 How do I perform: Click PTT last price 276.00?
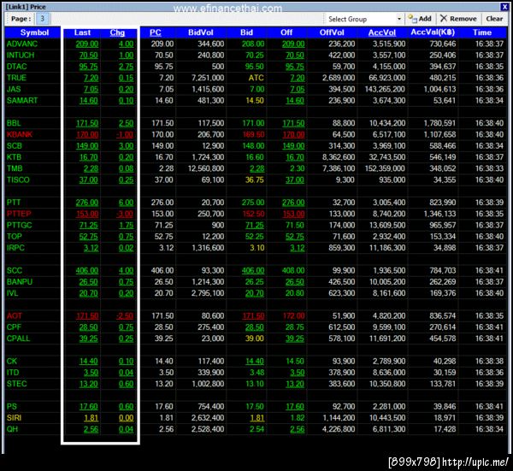[x=86, y=203]
